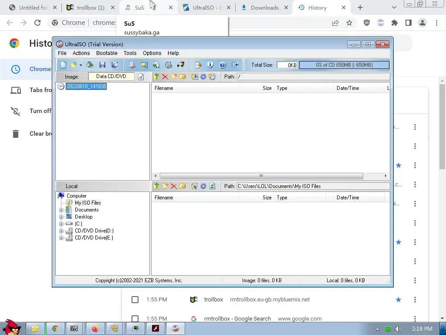Image resolution: width=446 pixels, height=335 pixels.
Task: Switch to the trollbox (1) Chrome tab
Action: coord(91,8)
